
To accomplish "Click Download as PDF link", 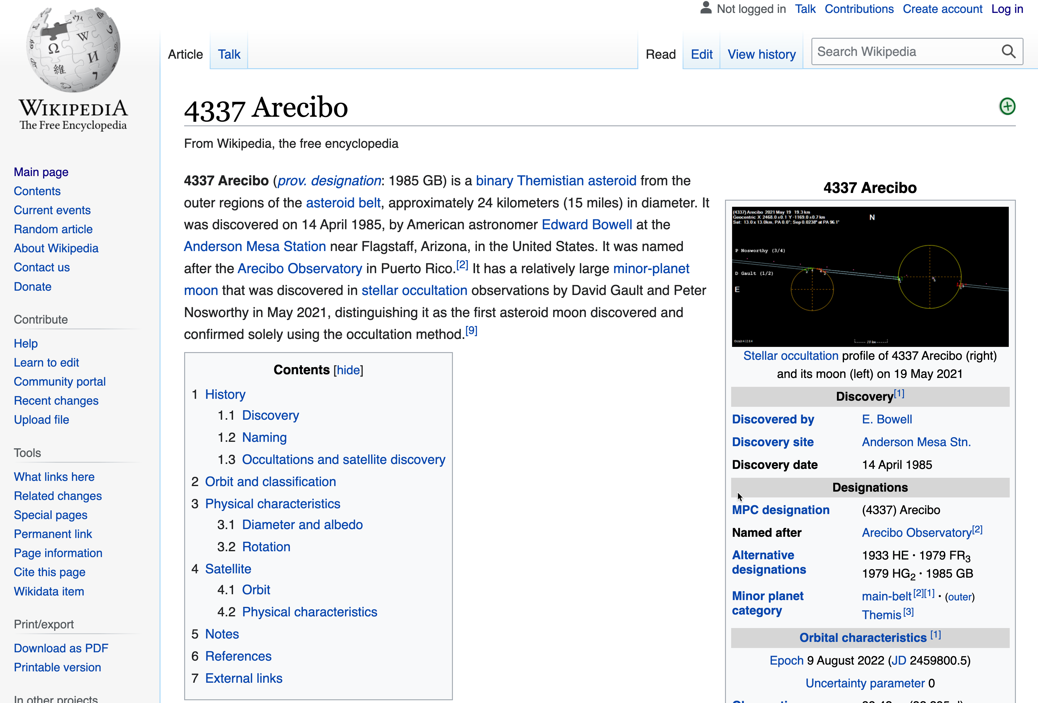I will pyautogui.click(x=61, y=648).
